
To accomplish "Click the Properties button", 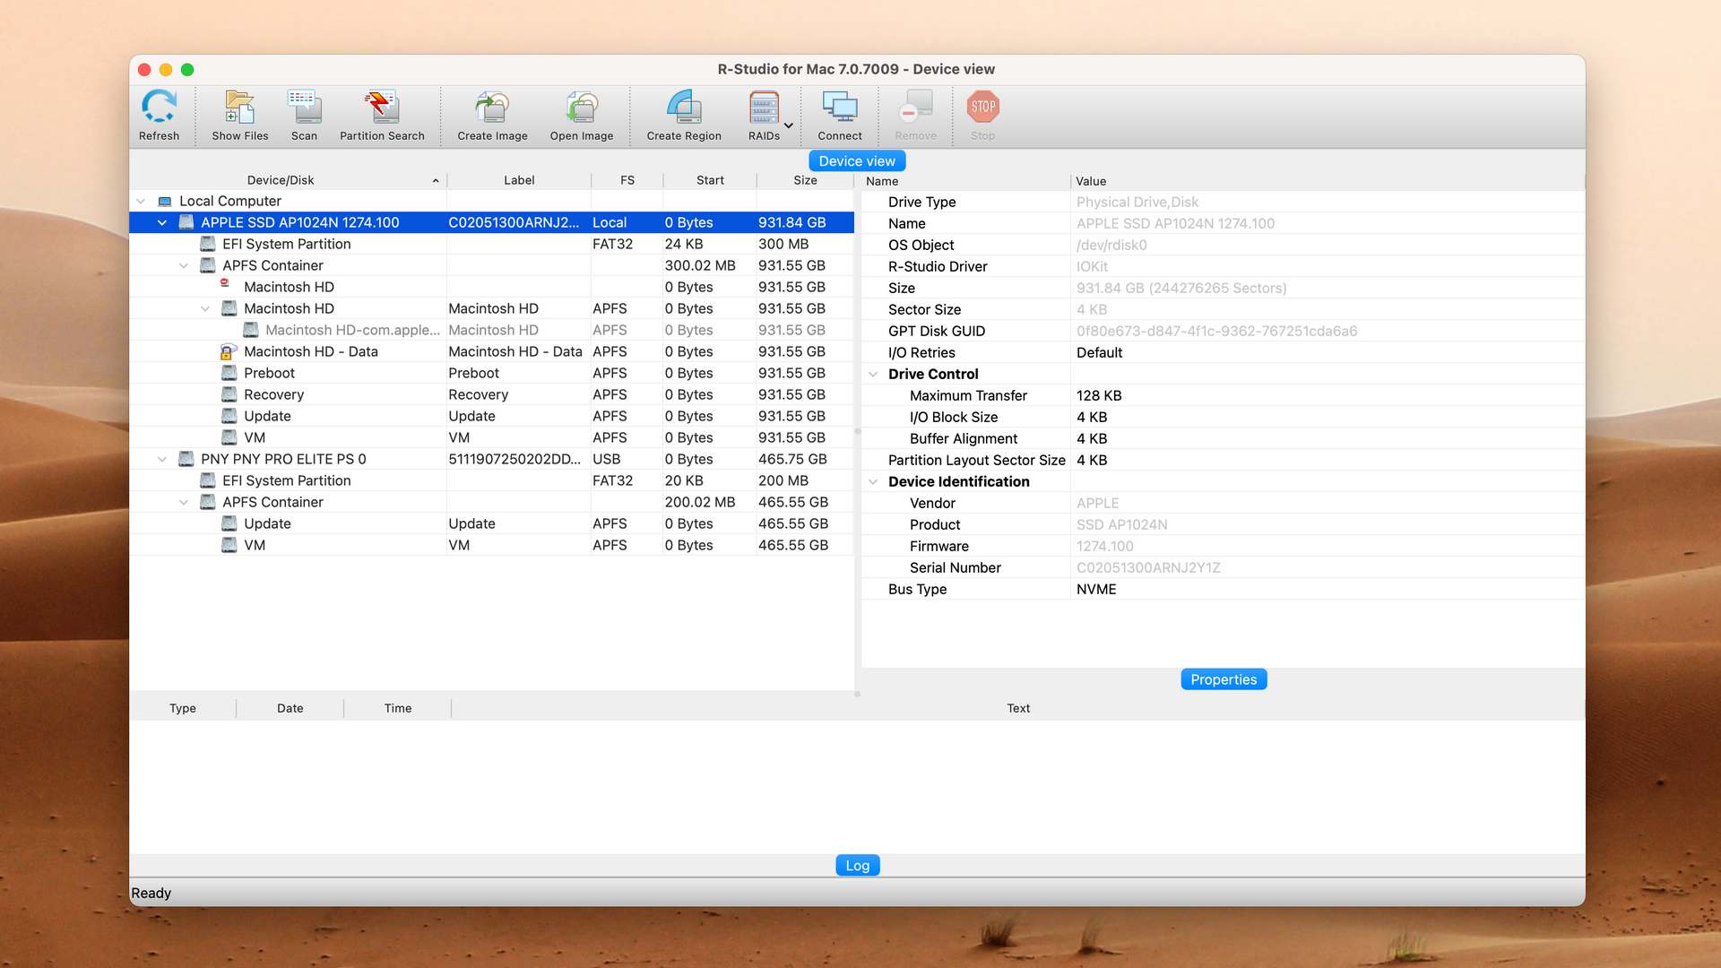I will point(1224,678).
